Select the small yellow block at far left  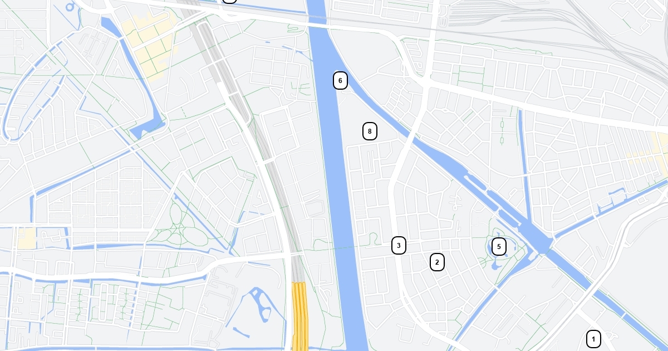coord(26,238)
